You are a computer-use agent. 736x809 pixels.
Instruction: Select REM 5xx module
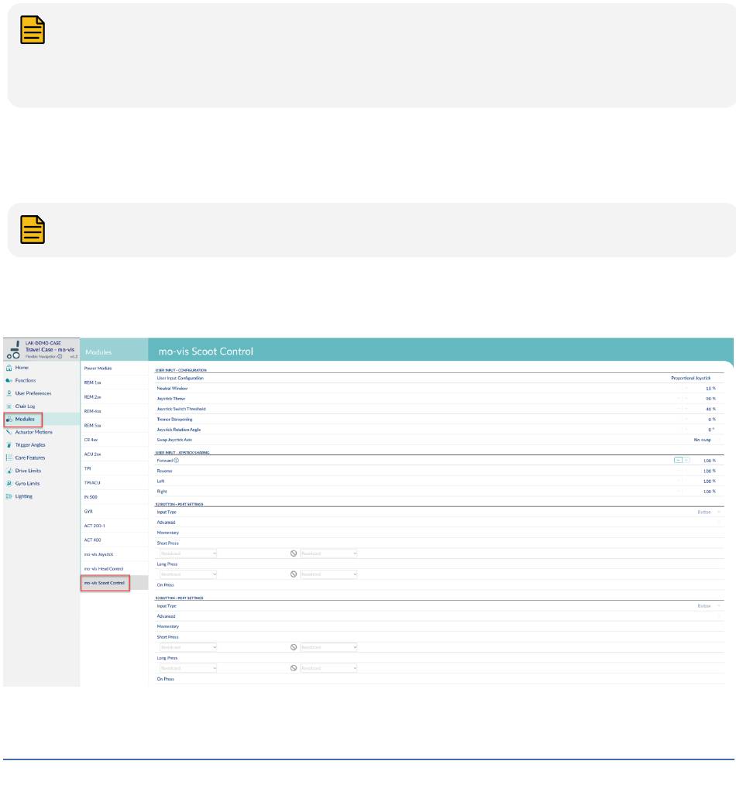pos(114,426)
